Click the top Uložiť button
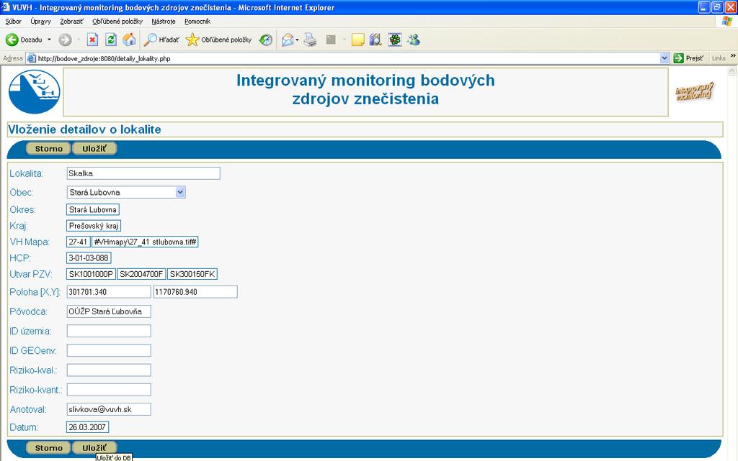Screen dimensions: 738x461 point(94,148)
